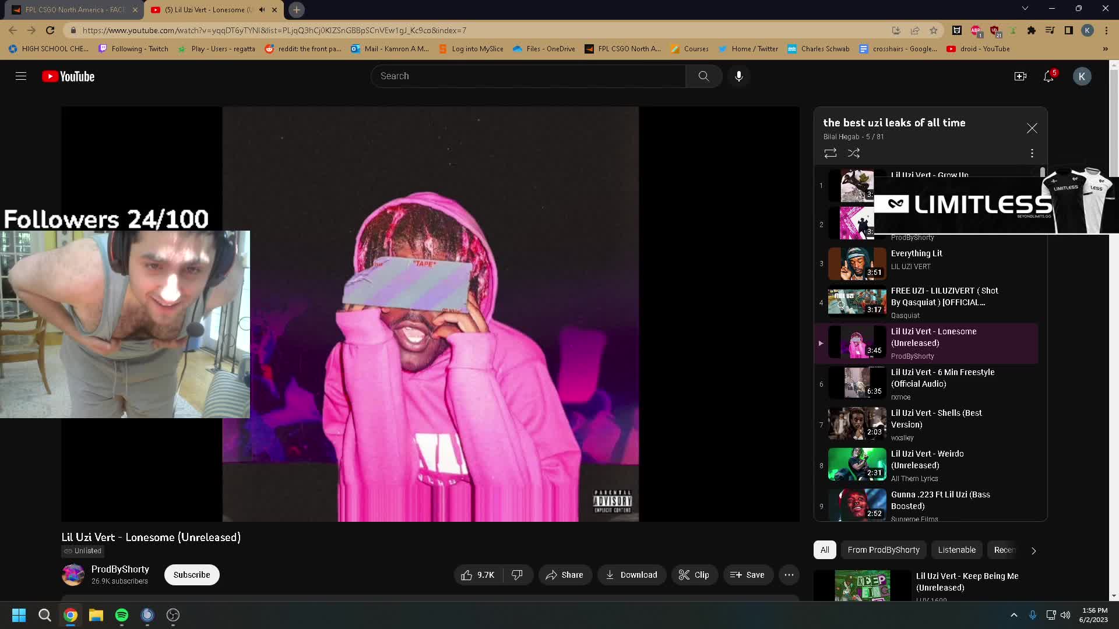Show hidden system tray icons
The image size is (1119, 629).
(1014, 615)
